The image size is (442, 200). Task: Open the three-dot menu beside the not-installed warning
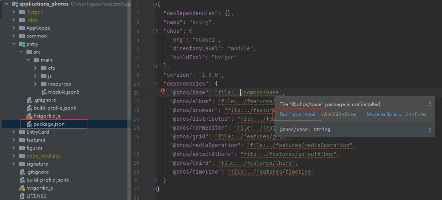point(430,104)
